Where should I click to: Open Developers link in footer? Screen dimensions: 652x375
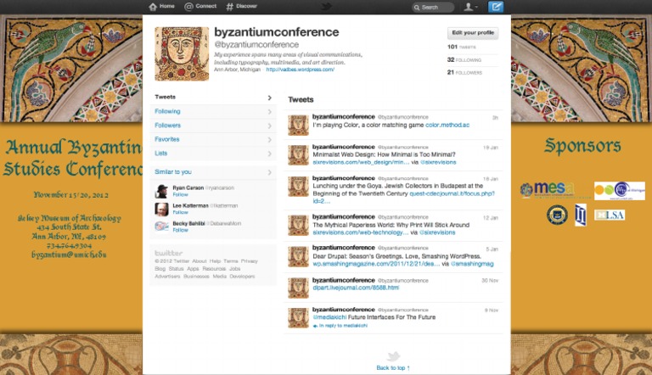click(242, 276)
